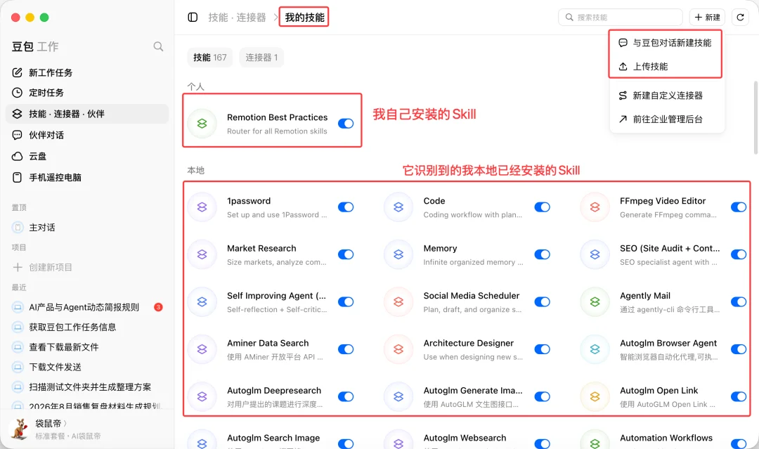This screenshot has width=759, height=449.
Task: Disable the FFmpeg Video Editor switch
Action: pyautogui.click(x=739, y=207)
